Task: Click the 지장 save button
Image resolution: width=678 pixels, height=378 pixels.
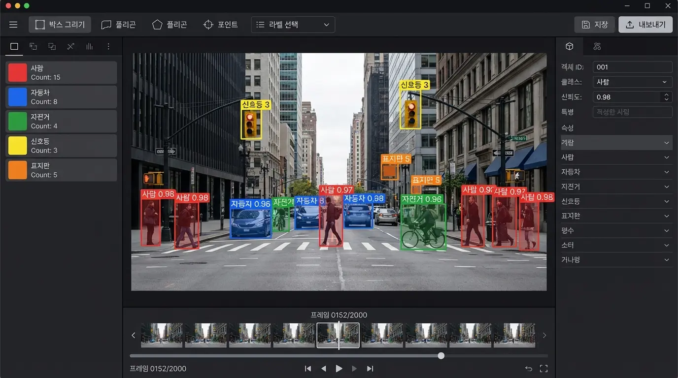Action: (x=595, y=25)
